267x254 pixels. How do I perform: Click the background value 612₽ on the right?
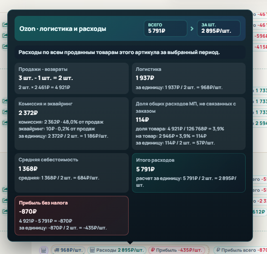[259, 212]
